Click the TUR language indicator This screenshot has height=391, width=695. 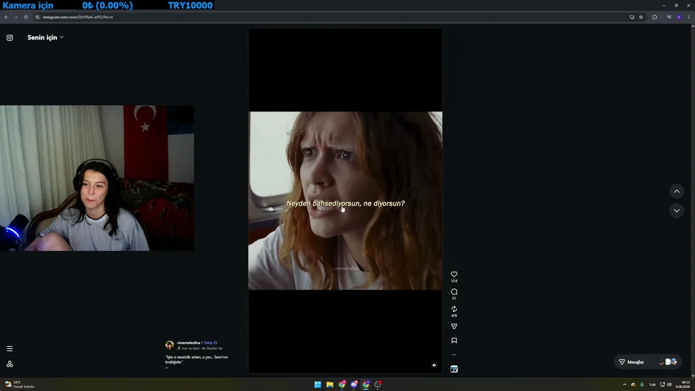tap(653, 384)
